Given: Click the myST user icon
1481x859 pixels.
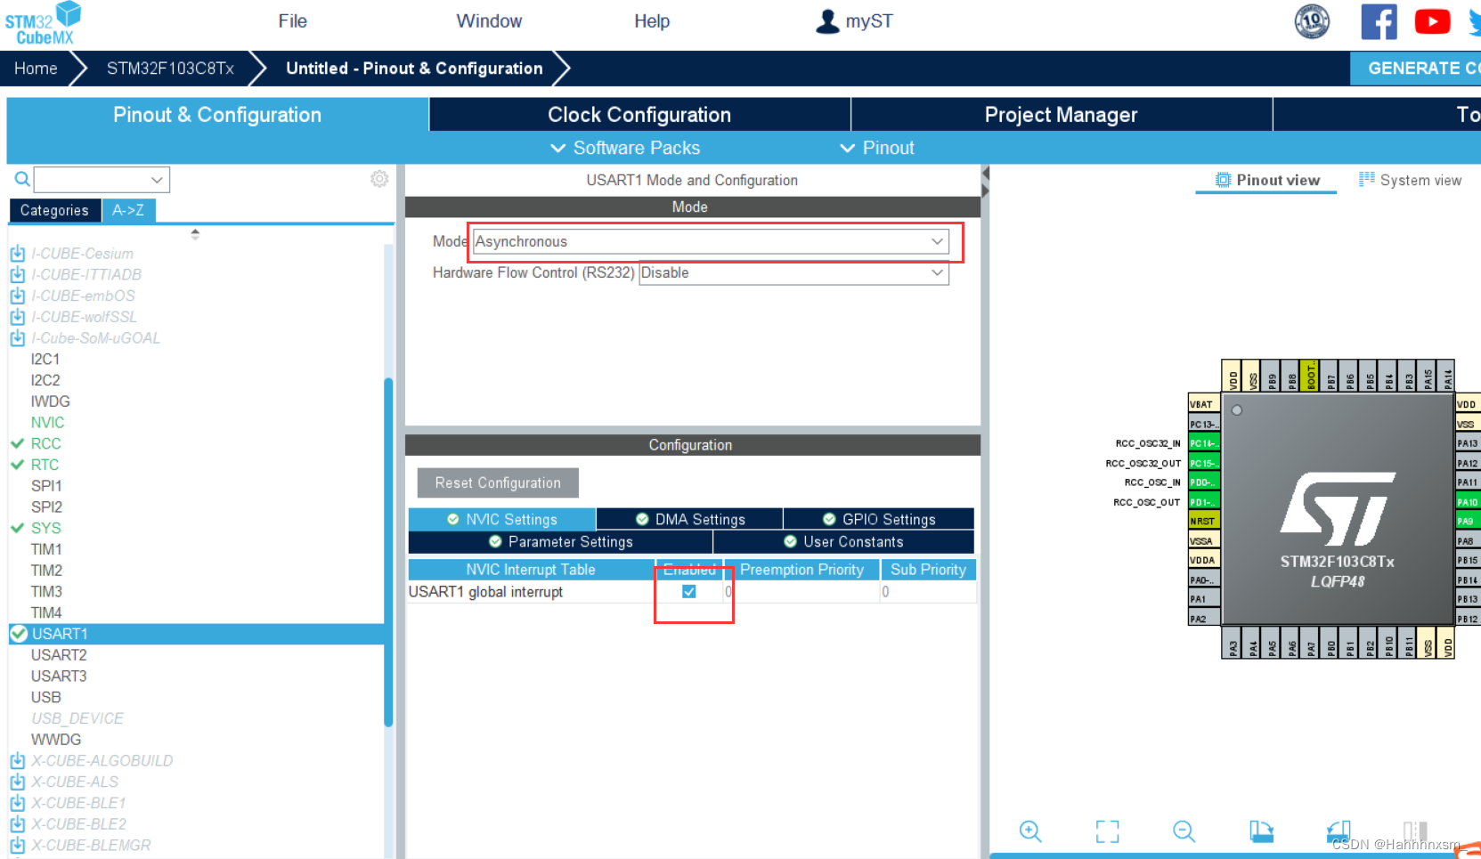Looking at the screenshot, I should pyautogui.click(x=827, y=21).
